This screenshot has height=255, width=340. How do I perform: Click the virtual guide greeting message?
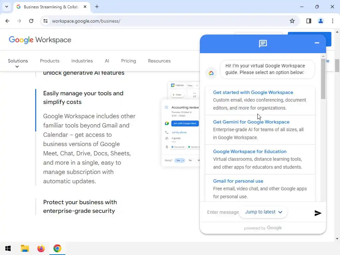(267, 69)
